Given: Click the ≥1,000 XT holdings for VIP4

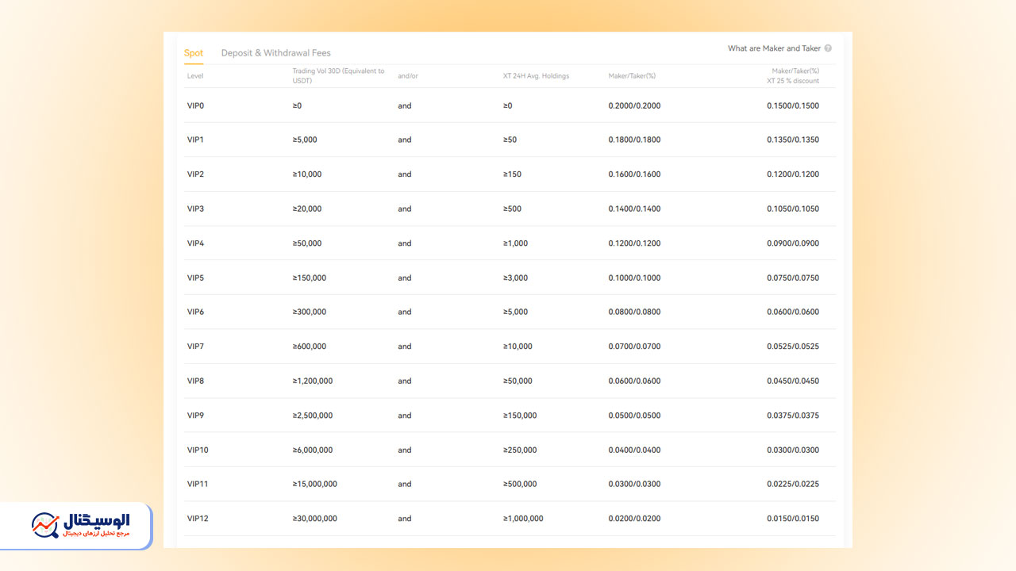Looking at the screenshot, I should pos(515,243).
